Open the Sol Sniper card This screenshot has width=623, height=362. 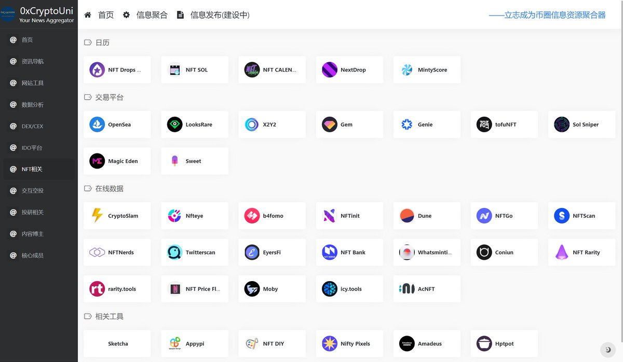[x=581, y=124]
